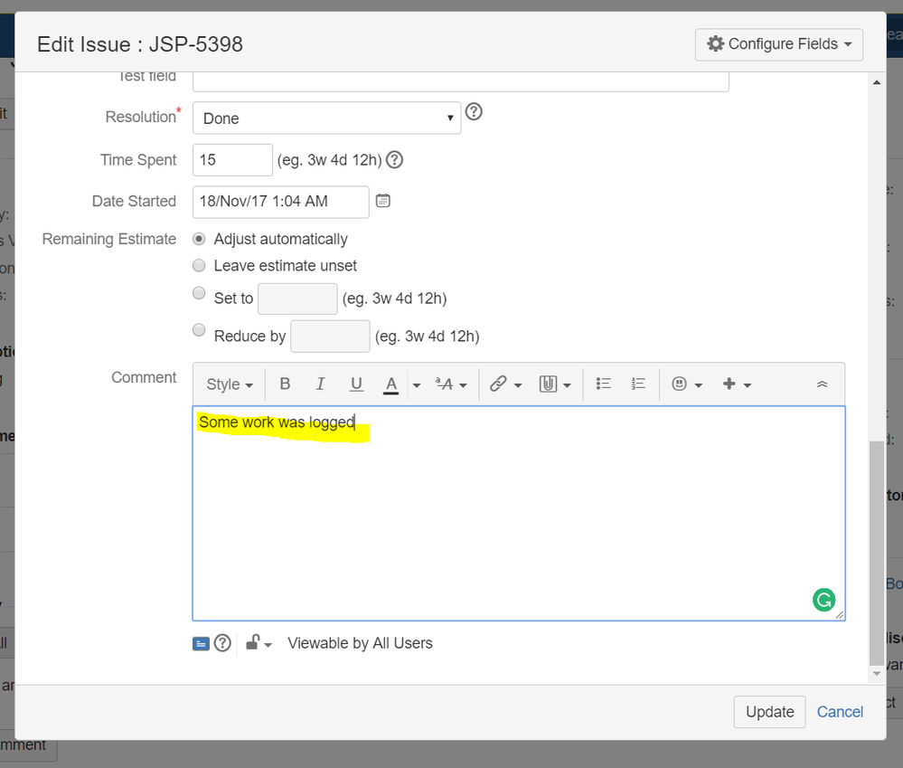
Task: Click the comment box resize handle
Action: (x=840, y=615)
